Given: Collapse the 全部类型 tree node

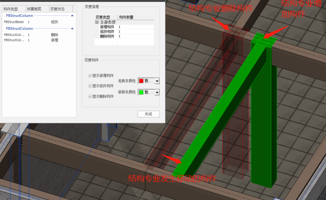Looking at the screenshot, I should pyautogui.click(x=97, y=22).
